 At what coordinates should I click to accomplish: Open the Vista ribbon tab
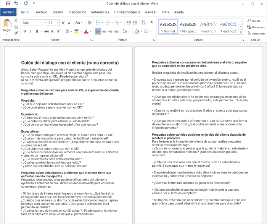[x=165, y=12]
